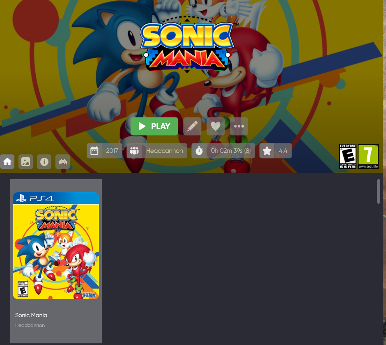Click the 0h 02m 39s (8) playtime text
This screenshot has width=386, height=345.
point(231,151)
